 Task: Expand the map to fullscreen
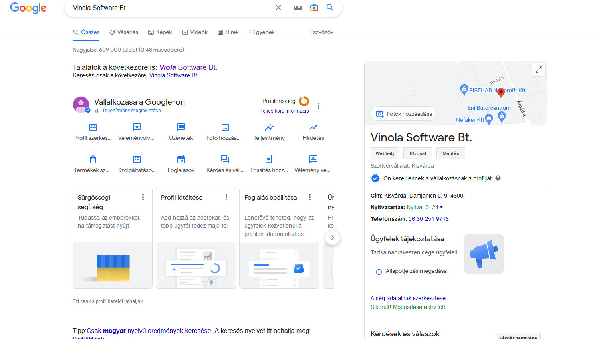click(539, 69)
